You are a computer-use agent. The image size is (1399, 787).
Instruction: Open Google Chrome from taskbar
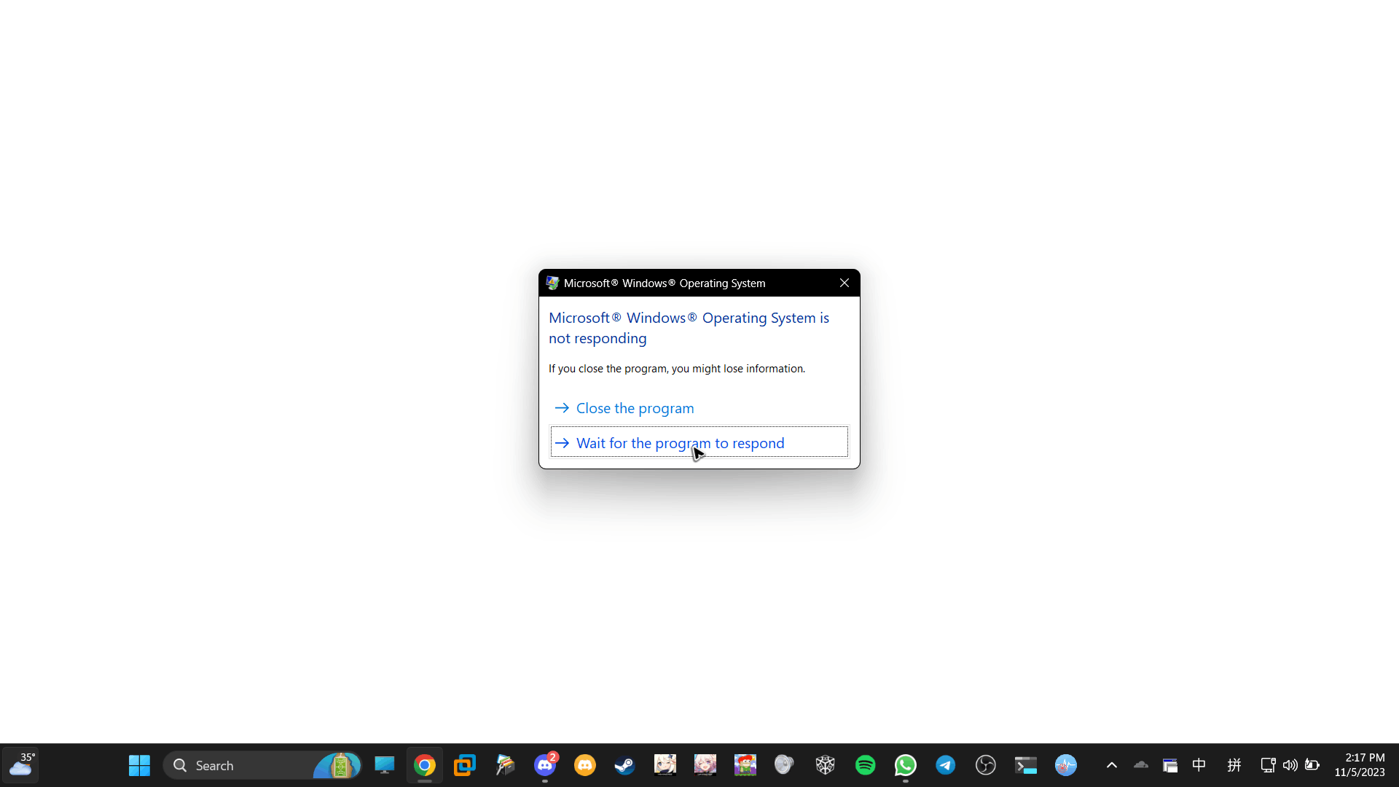(425, 765)
